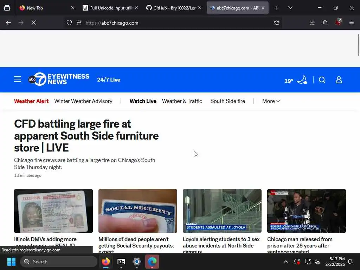Screen dimensions: 360x270
Task: Open Loyola alerting students story
Action: coord(221,245)
